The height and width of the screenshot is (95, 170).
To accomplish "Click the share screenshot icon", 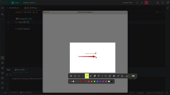I will (122, 76).
